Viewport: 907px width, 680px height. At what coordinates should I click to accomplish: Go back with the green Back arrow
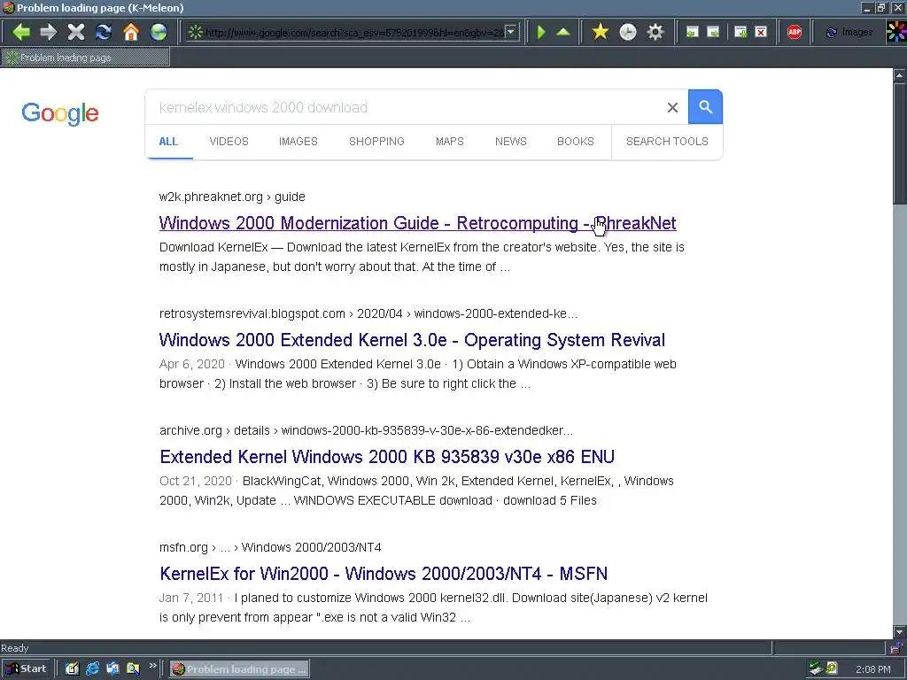point(21,32)
